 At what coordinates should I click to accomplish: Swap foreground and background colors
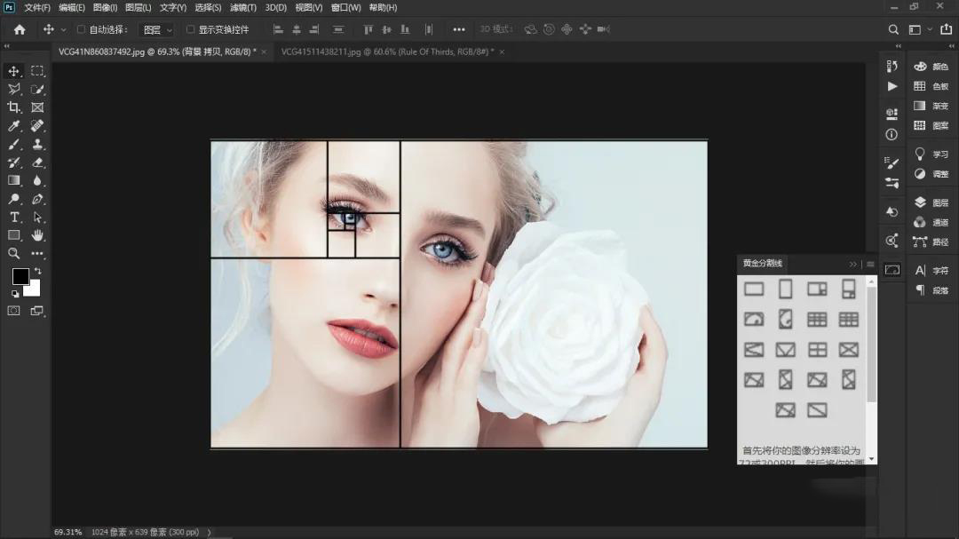click(x=38, y=271)
